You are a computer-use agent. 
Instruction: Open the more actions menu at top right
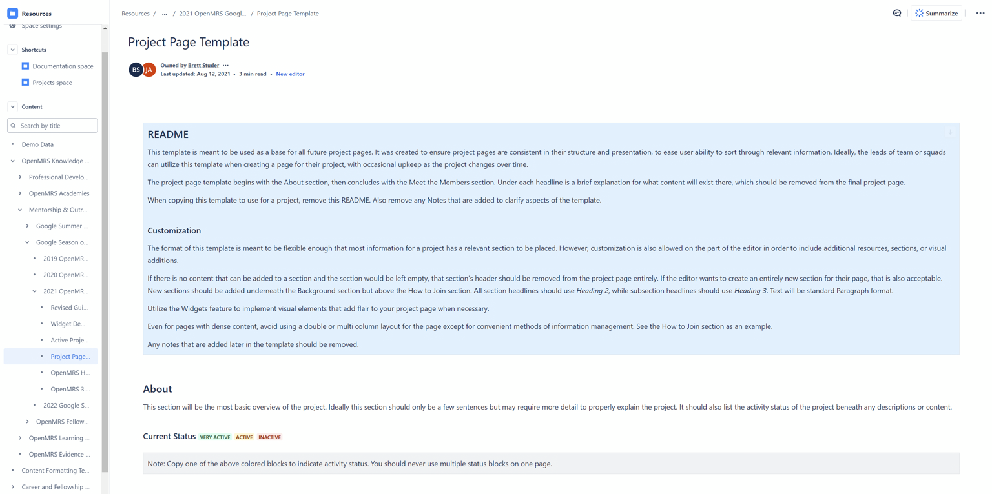pyautogui.click(x=980, y=13)
